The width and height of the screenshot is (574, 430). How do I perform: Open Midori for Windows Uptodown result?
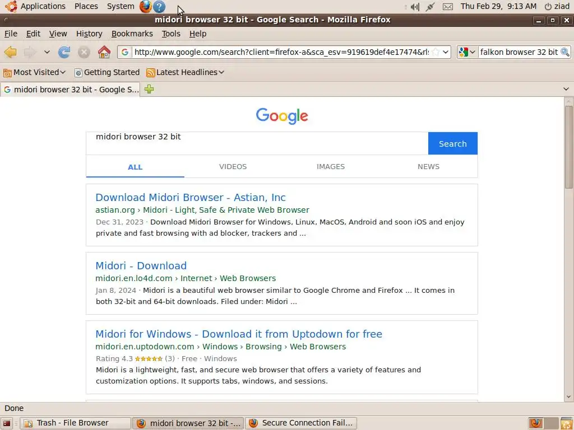coord(239,334)
